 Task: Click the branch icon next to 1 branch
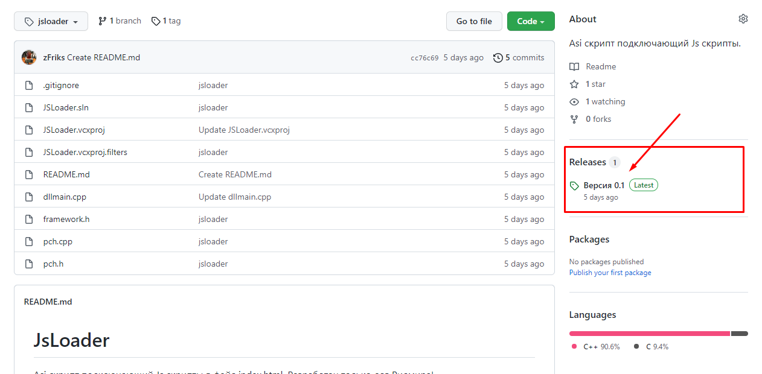(x=103, y=21)
